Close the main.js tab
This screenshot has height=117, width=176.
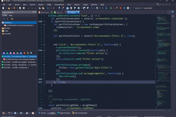point(78,12)
